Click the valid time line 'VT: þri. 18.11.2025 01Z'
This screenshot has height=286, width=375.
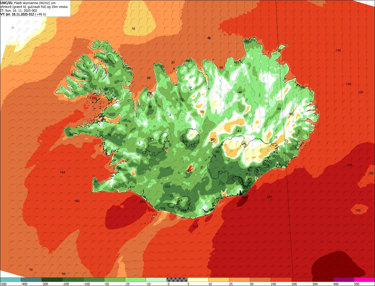17,14
